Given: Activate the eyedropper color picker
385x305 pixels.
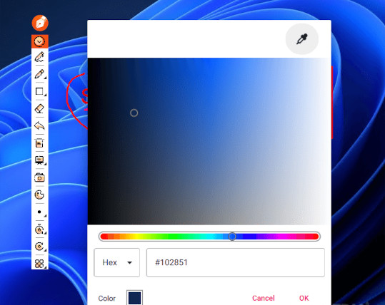Looking at the screenshot, I should 302,39.
